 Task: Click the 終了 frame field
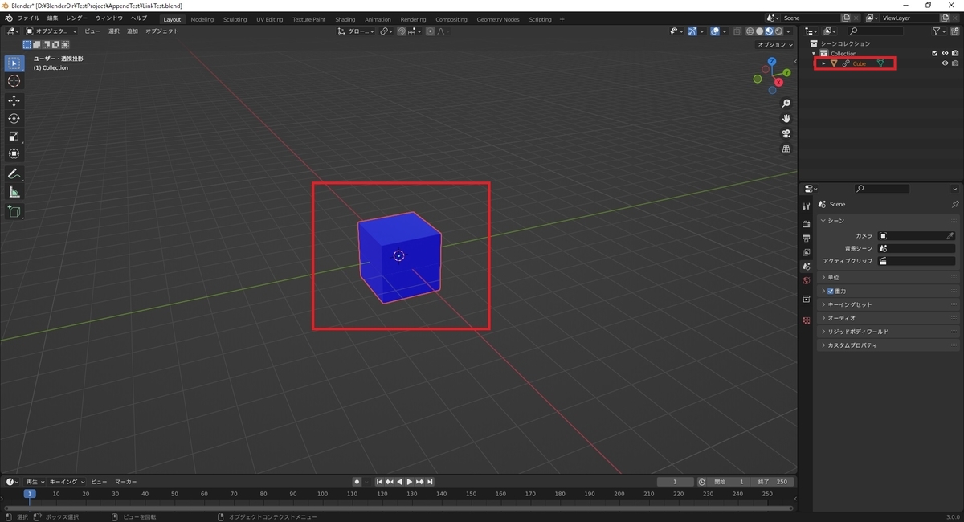click(774, 482)
